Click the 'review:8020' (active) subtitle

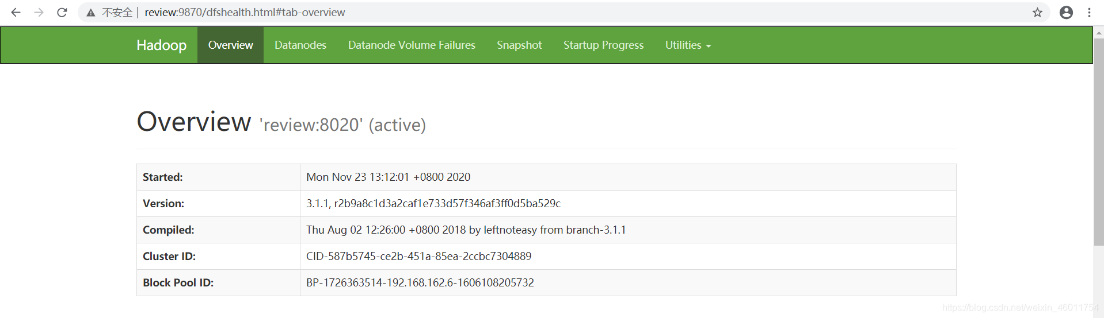click(x=342, y=125)
